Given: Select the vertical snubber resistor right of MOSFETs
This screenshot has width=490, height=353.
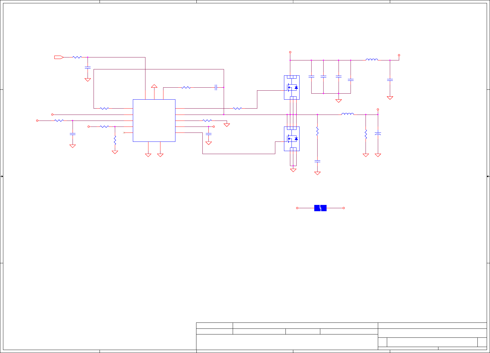Looking at the screenshot, I should [317, 132].
